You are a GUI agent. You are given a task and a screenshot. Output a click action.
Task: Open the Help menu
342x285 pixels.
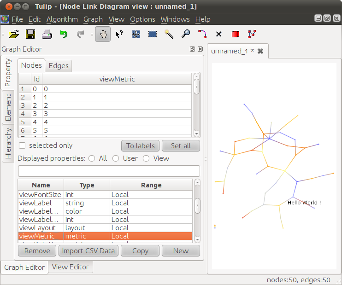[x=203, y=19]
